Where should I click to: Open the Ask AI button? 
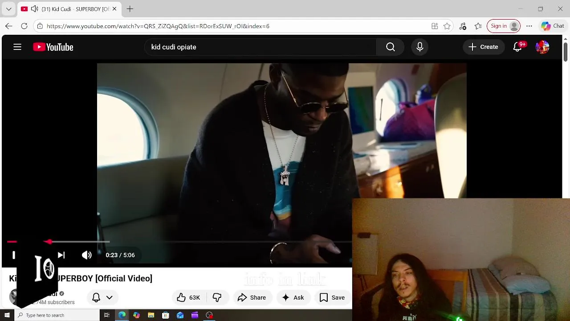click(x=293, y=297)
